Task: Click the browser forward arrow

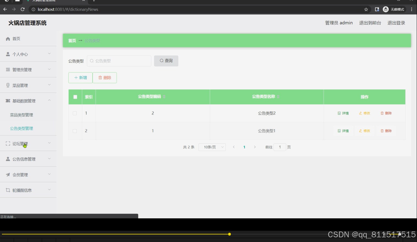Action: (x=14, y=9)
